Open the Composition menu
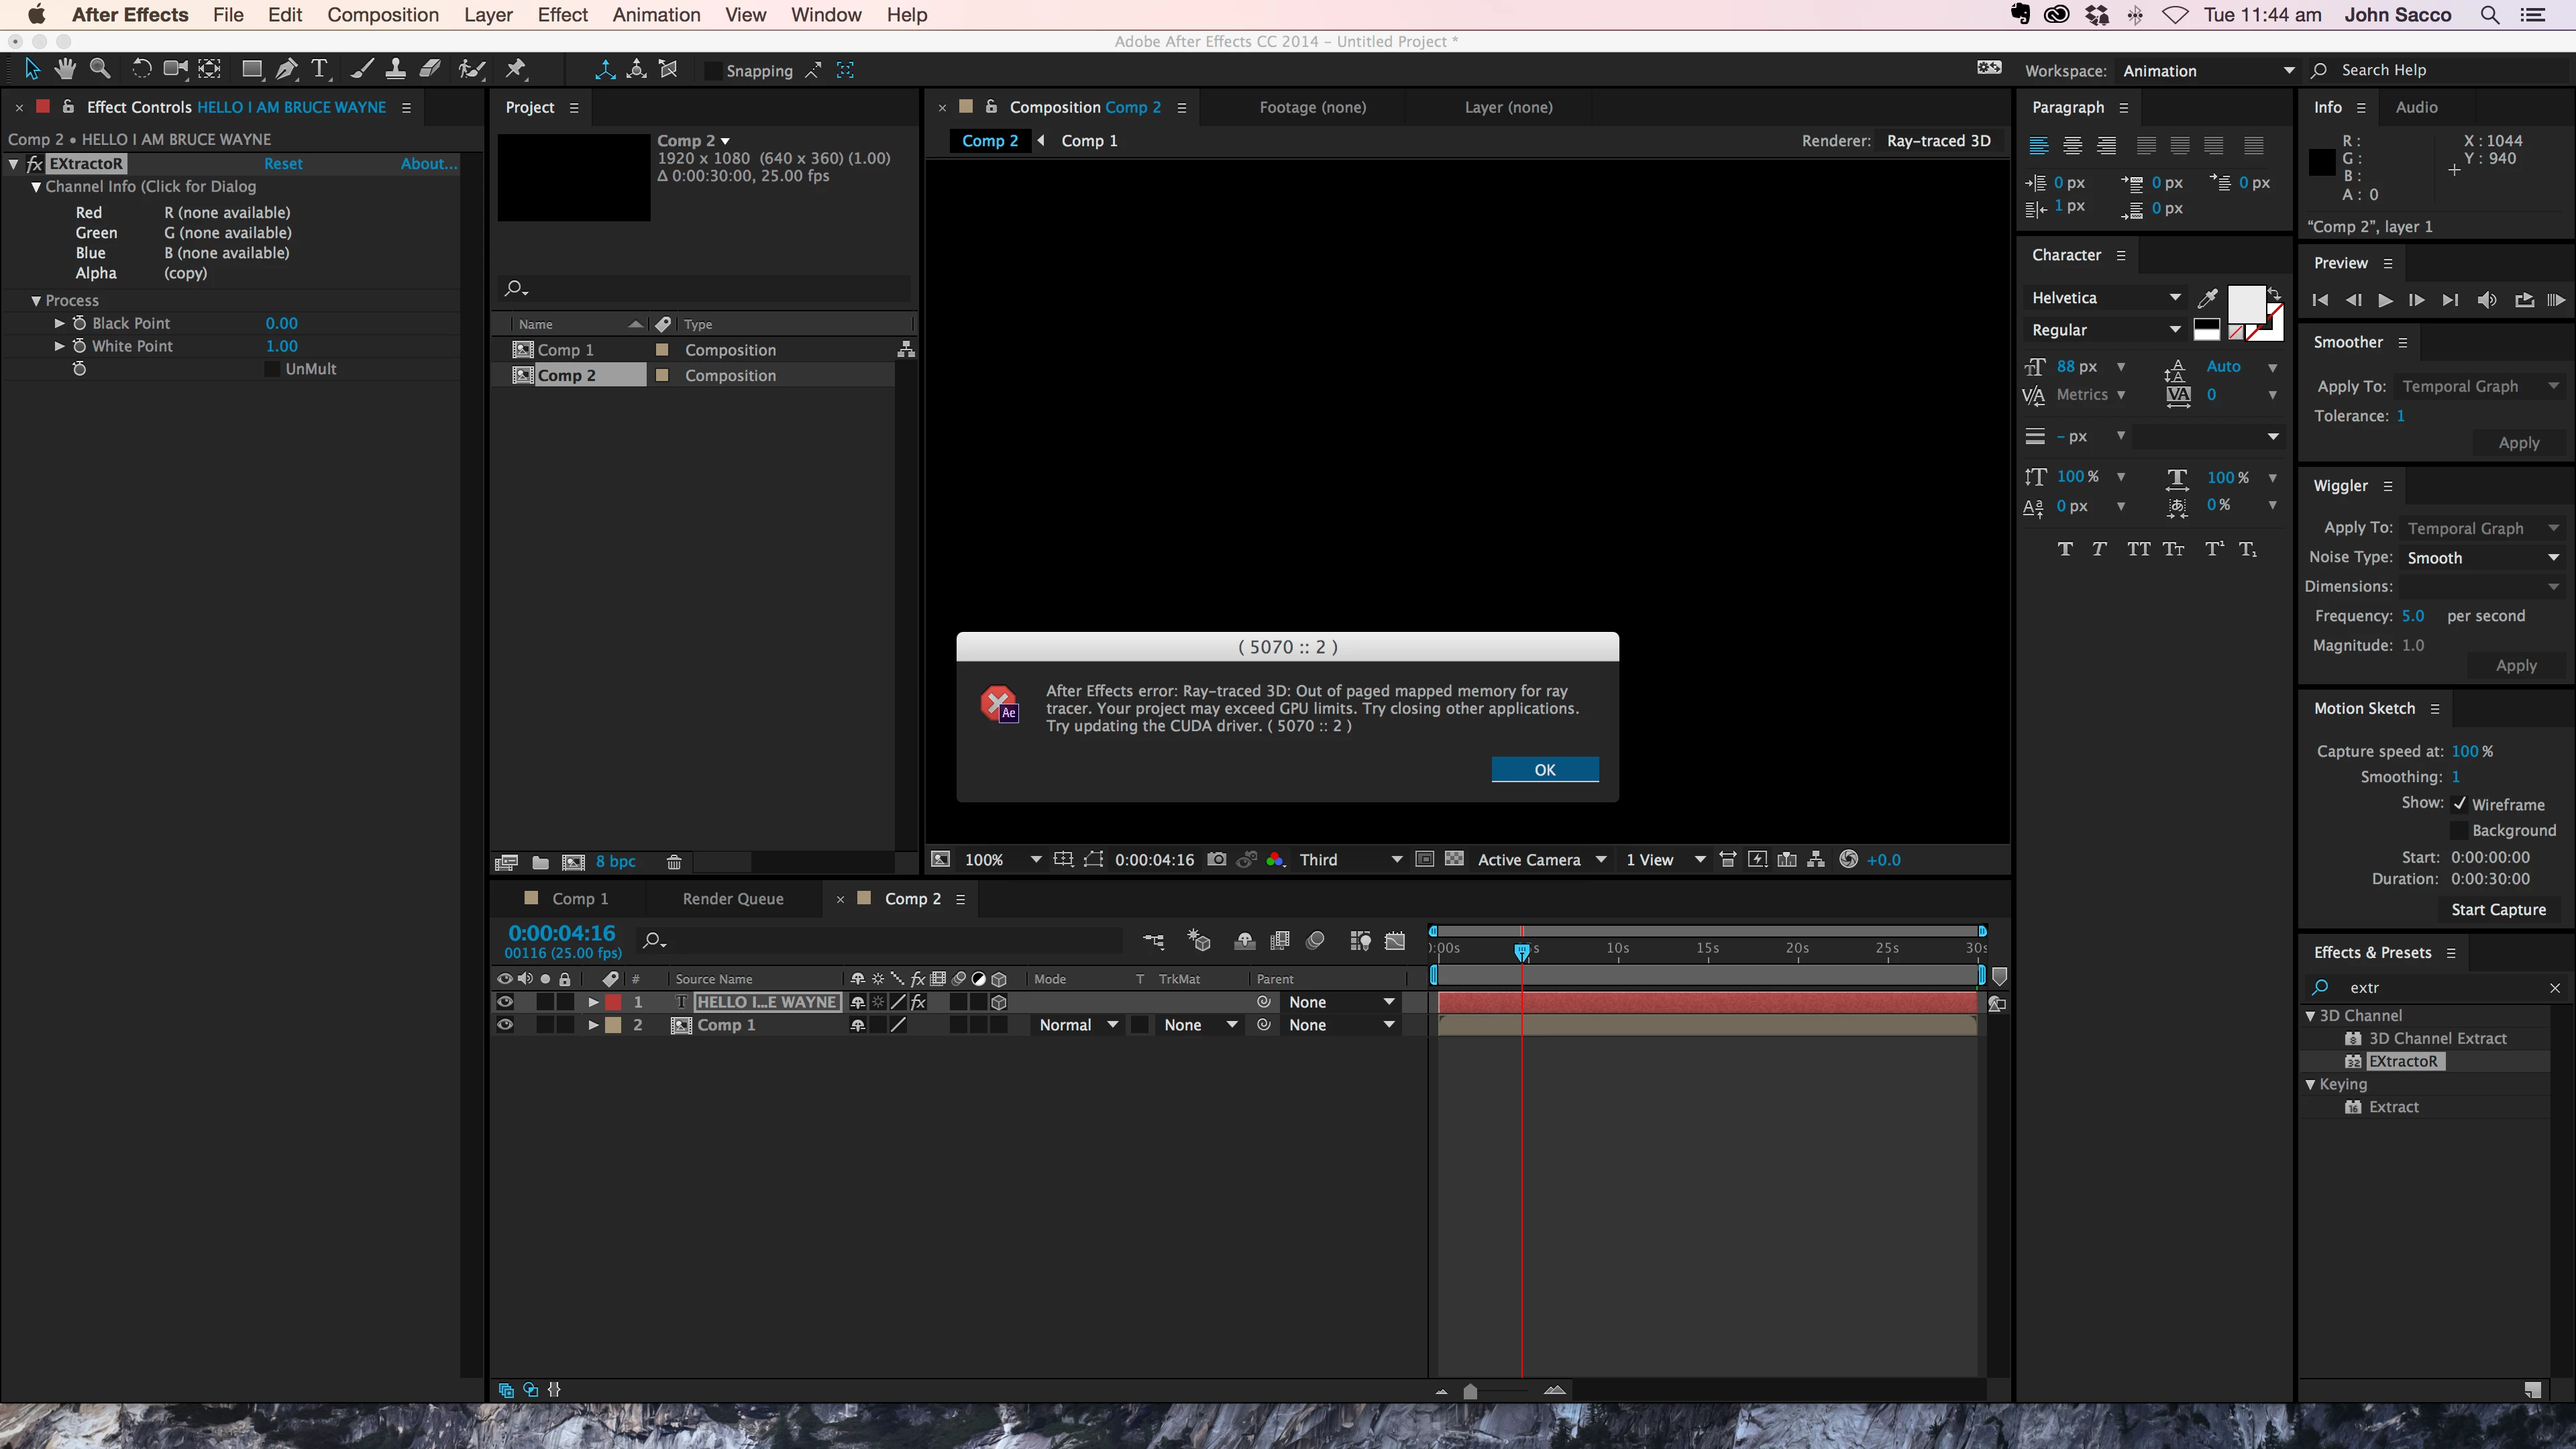The height and width of the screenshot is (1449, 2576). click(x=383, y=15)
